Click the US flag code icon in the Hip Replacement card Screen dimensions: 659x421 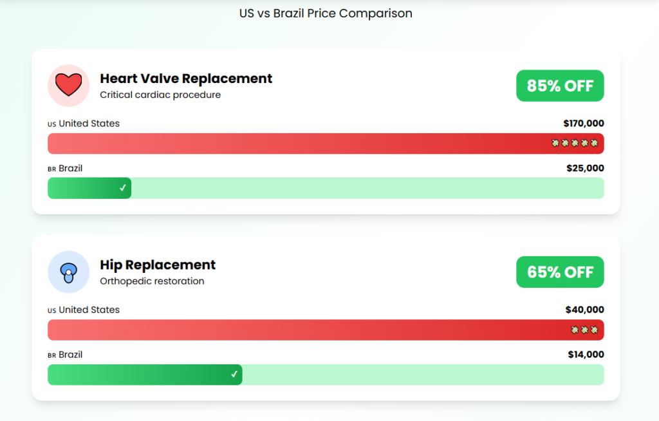coord(51,311)
